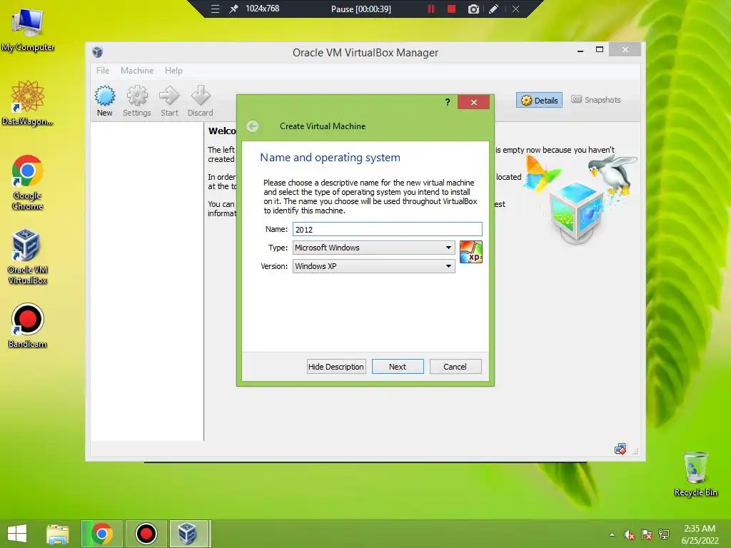Select the Bandicam desktop shortcut
Viewport: 731px width, 548px height.
(28, 325)
